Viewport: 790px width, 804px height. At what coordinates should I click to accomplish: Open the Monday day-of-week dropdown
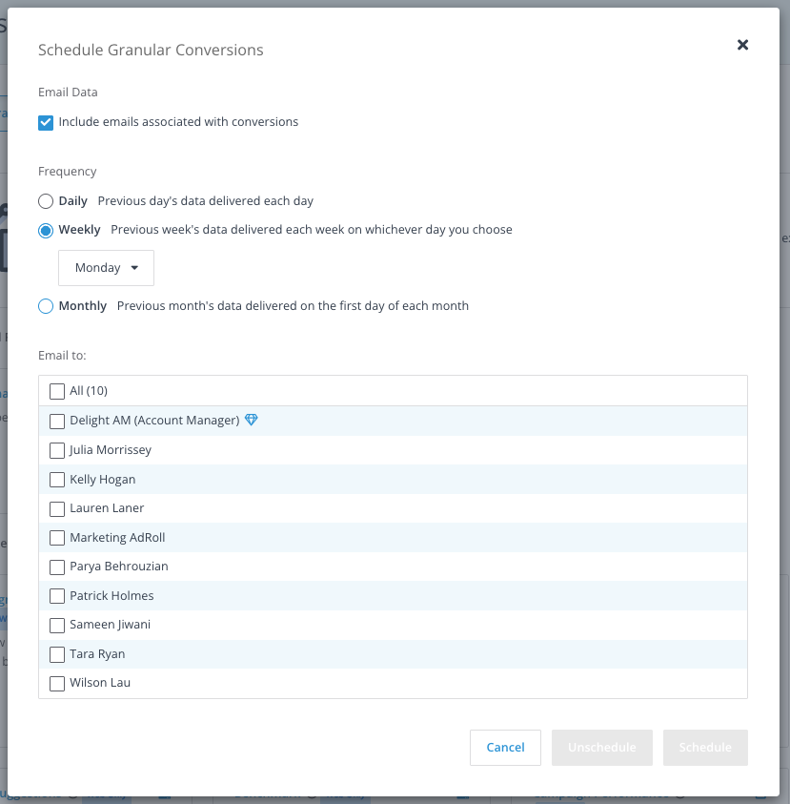[106, 268]
